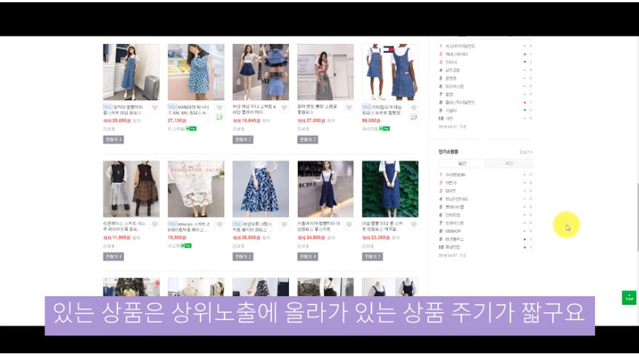639x357 pixels.
Task: Open title of 24,800원 suspender dress
Action: 319,226
